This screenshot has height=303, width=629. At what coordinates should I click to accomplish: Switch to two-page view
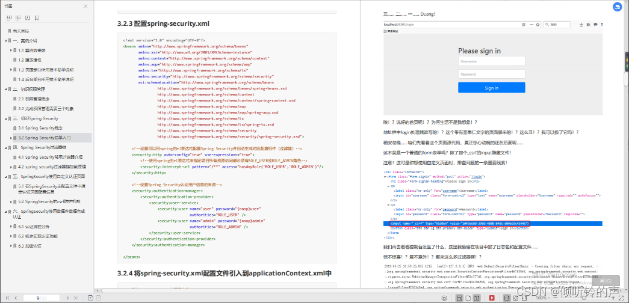(477, 298)
